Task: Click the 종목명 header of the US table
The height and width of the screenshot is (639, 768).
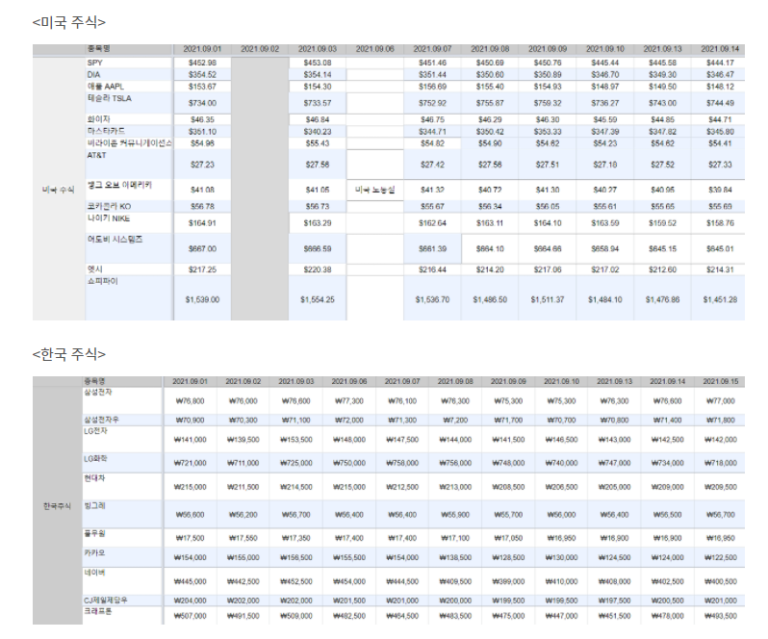Action: [x=98, y=48]
